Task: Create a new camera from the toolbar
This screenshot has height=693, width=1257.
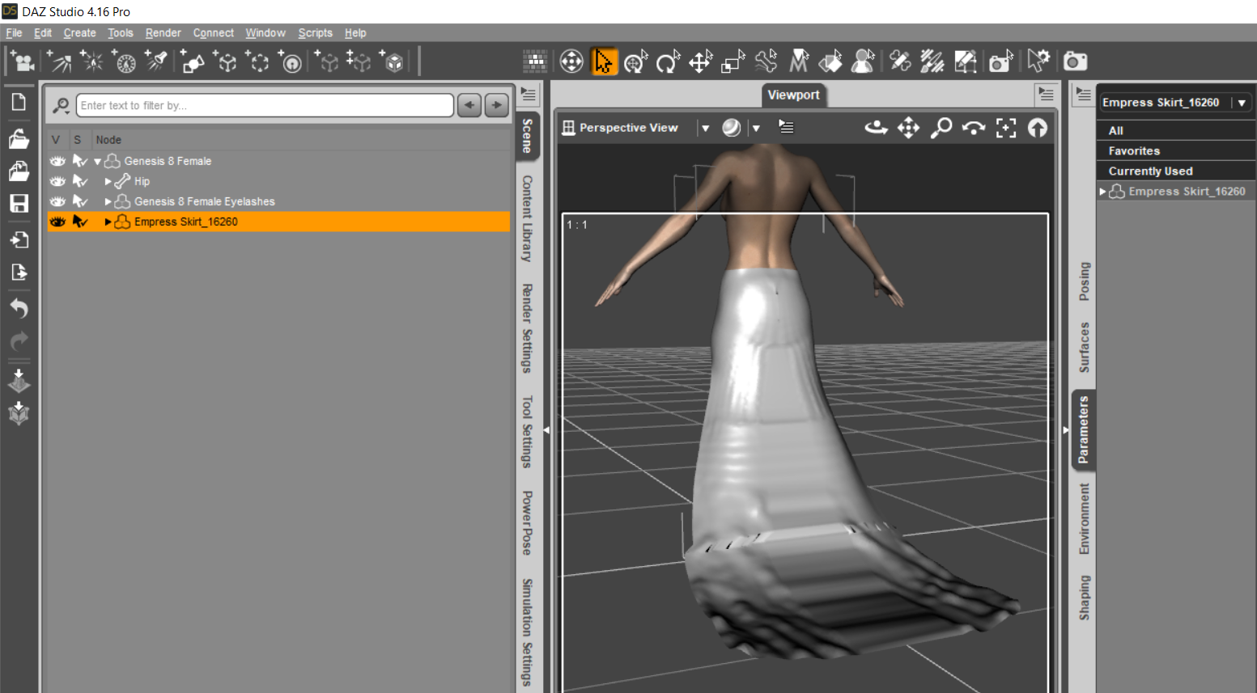Action: pyautogui.click(x=22, y=61)
